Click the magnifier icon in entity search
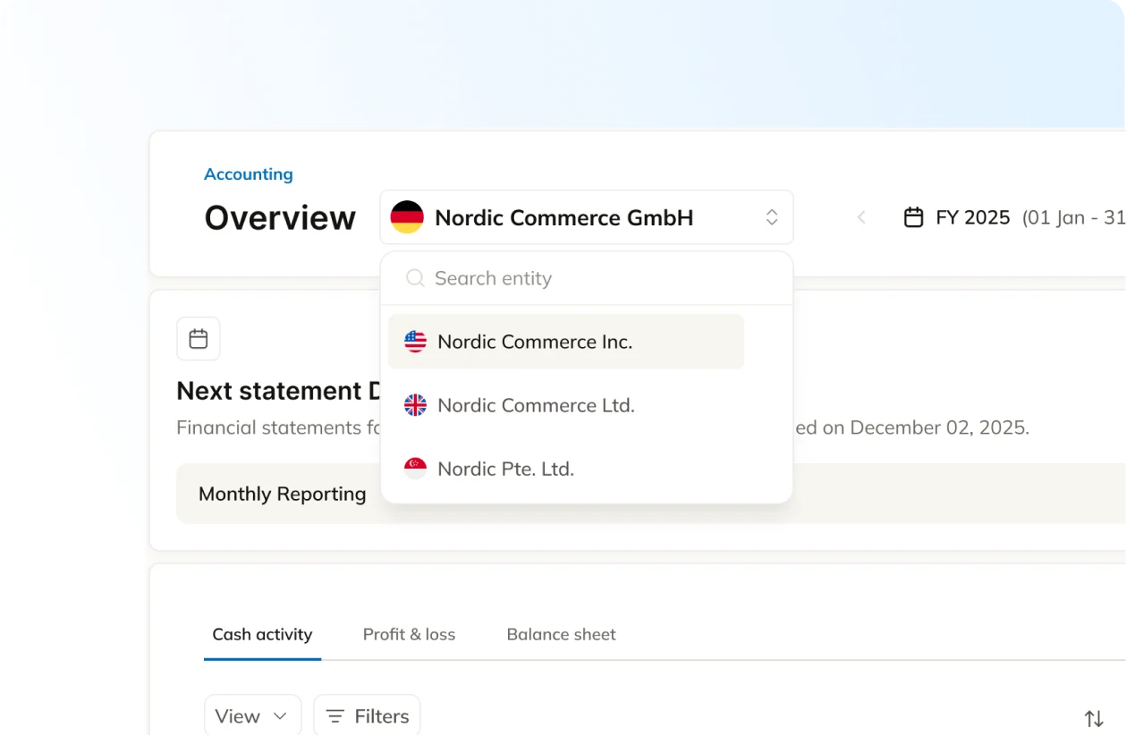The height and width of the screenshot is (736, 1126). tap(415, 278)
